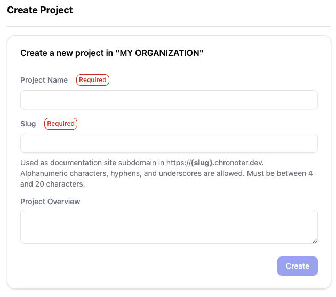Click the Create Project page title
The height and width of the screenshot is (297, 336).
40,10
